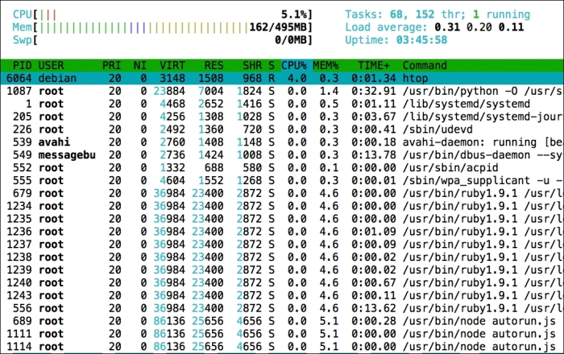Click the CPU usage meter bar
The image size is (564, 354).
tap(162, 14)
